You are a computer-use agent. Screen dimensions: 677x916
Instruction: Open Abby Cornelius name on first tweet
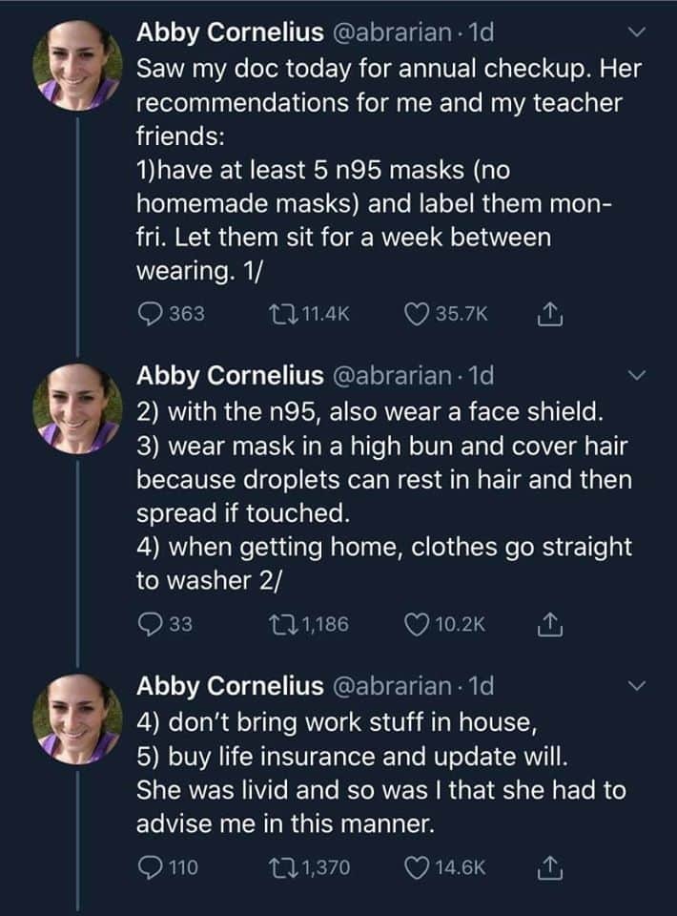click(x=230, y=32)
